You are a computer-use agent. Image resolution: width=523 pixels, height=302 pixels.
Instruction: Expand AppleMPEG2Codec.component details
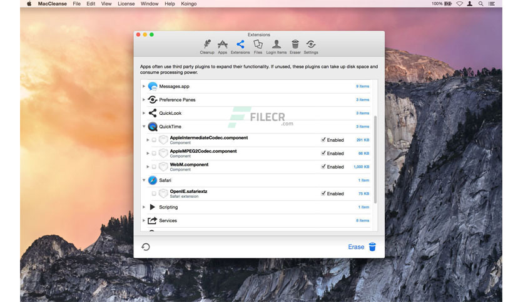tap(148, 153)
